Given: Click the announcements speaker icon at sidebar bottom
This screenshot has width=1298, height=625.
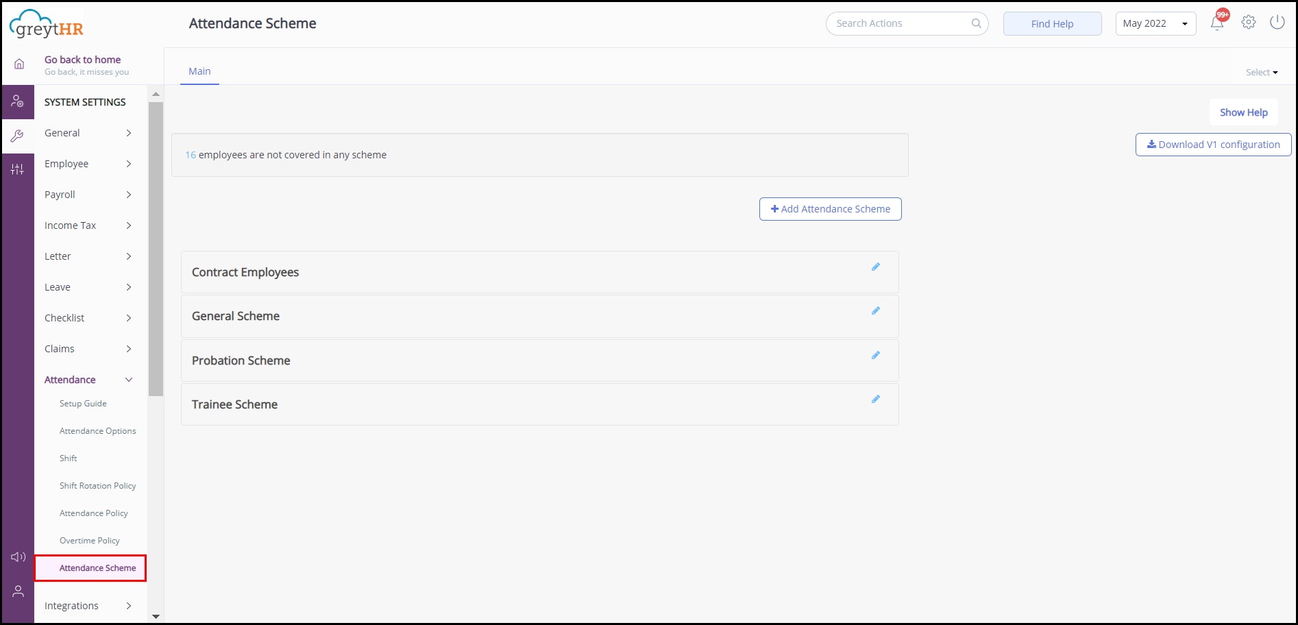Looking at the screenshot, I should tap(18, 556).
